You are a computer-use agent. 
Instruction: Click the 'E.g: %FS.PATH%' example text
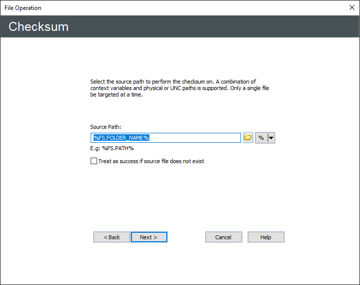pyautogui.click(x=112, y=148)
